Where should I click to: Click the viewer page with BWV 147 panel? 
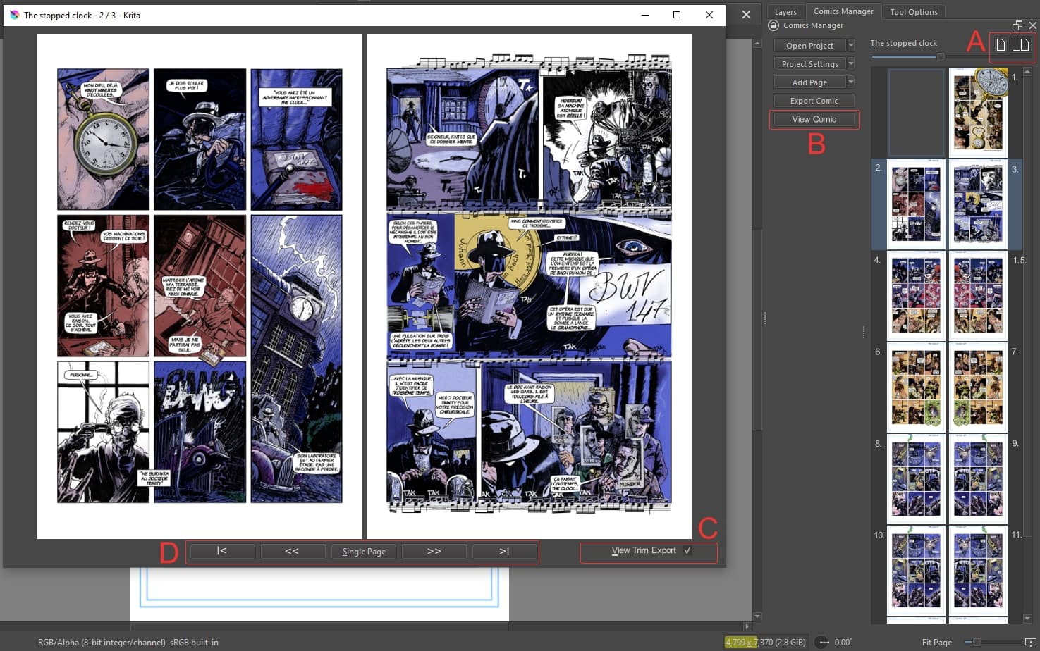(529, 286)
